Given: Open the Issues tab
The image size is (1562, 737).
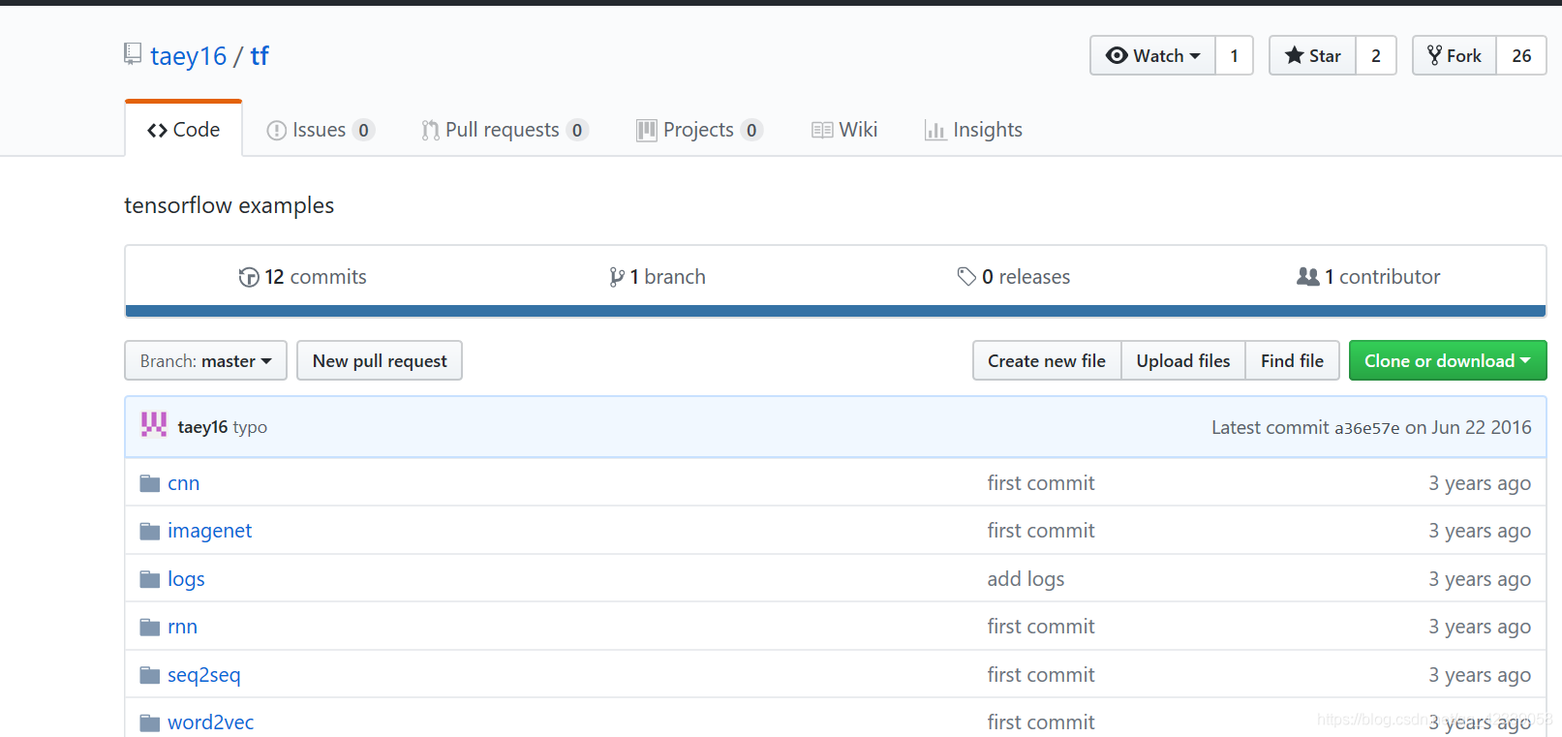Looking at the screenshot, I should point(321,130).
